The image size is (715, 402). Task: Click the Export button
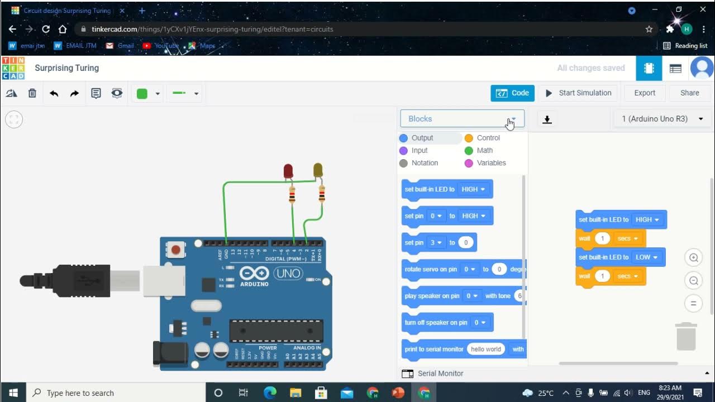click(x=645, y=93)
